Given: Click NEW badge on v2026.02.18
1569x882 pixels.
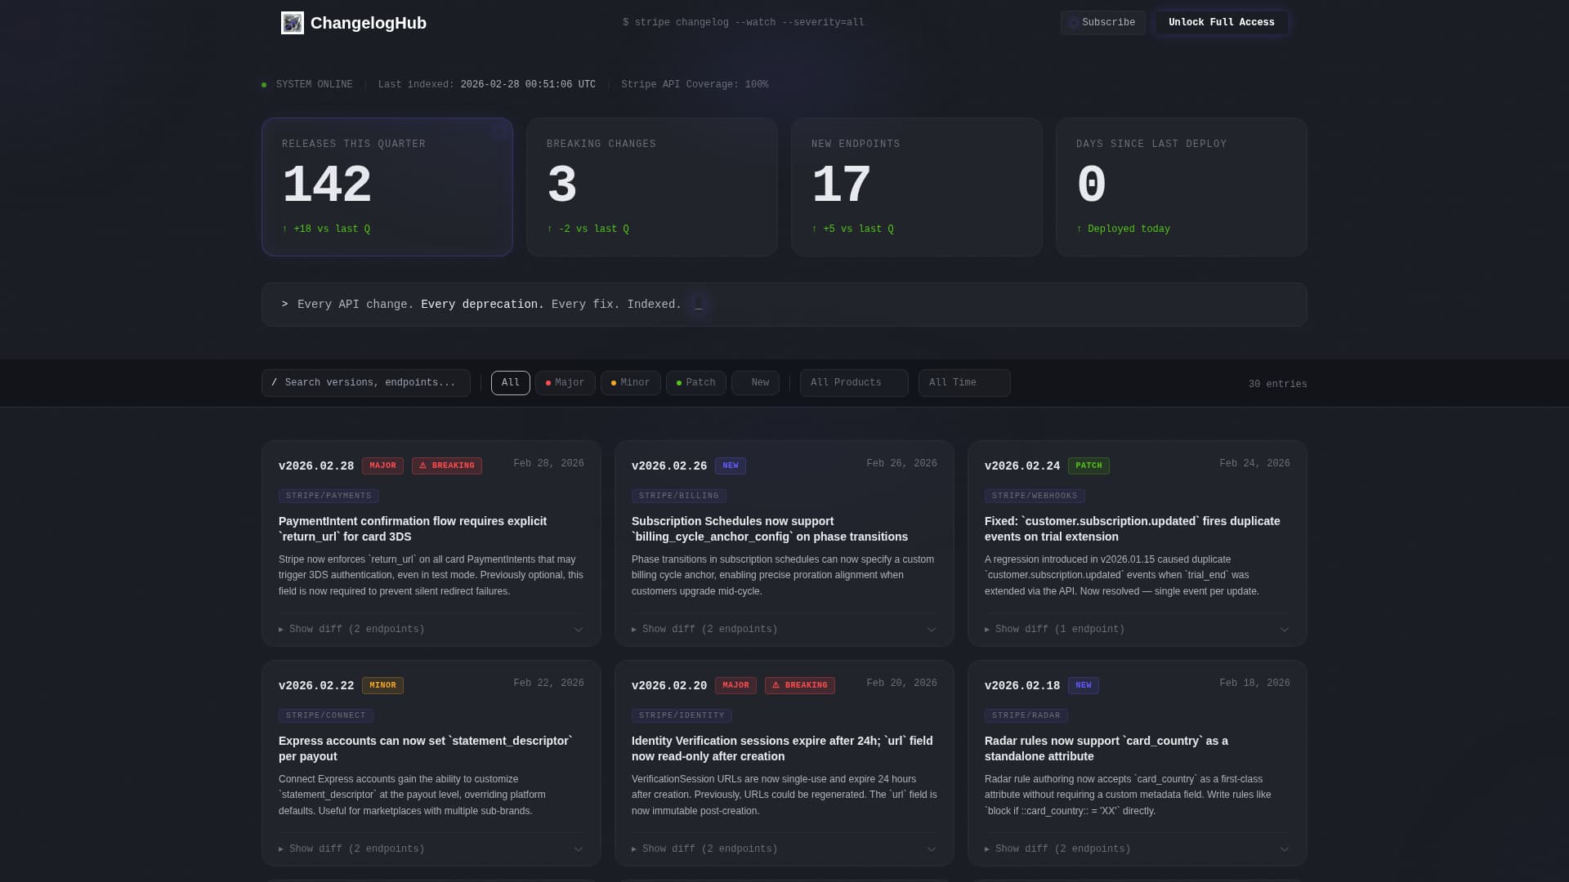Looking at the screenshot, I should (1084, 685).
